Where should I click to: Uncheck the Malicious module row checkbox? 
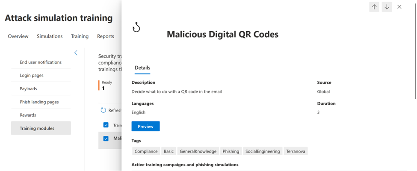click(x=106, y=139)
